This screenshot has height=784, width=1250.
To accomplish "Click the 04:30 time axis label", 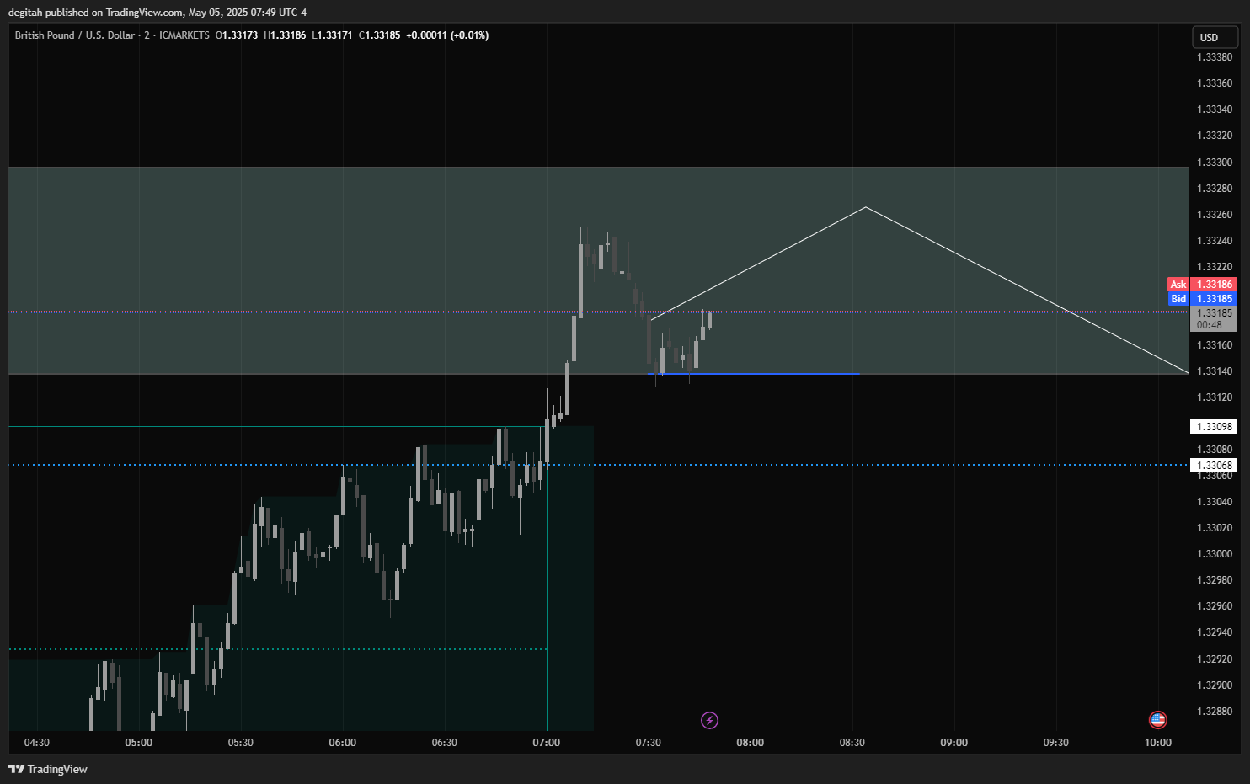I will [37, 743].
